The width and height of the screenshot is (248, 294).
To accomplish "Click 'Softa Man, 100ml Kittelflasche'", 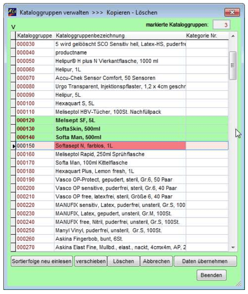I will [x=120, y=163].
